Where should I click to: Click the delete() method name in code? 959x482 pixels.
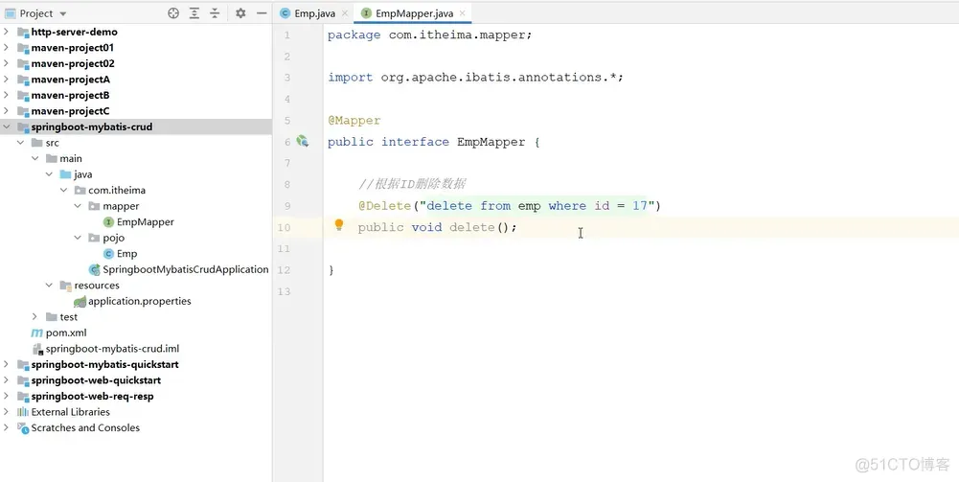coord(472,227)
